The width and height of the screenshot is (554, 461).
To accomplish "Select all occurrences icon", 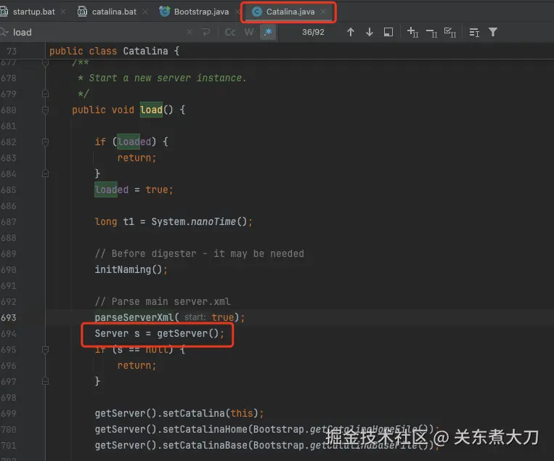I will pyautogui.click(x=450, y=32).
